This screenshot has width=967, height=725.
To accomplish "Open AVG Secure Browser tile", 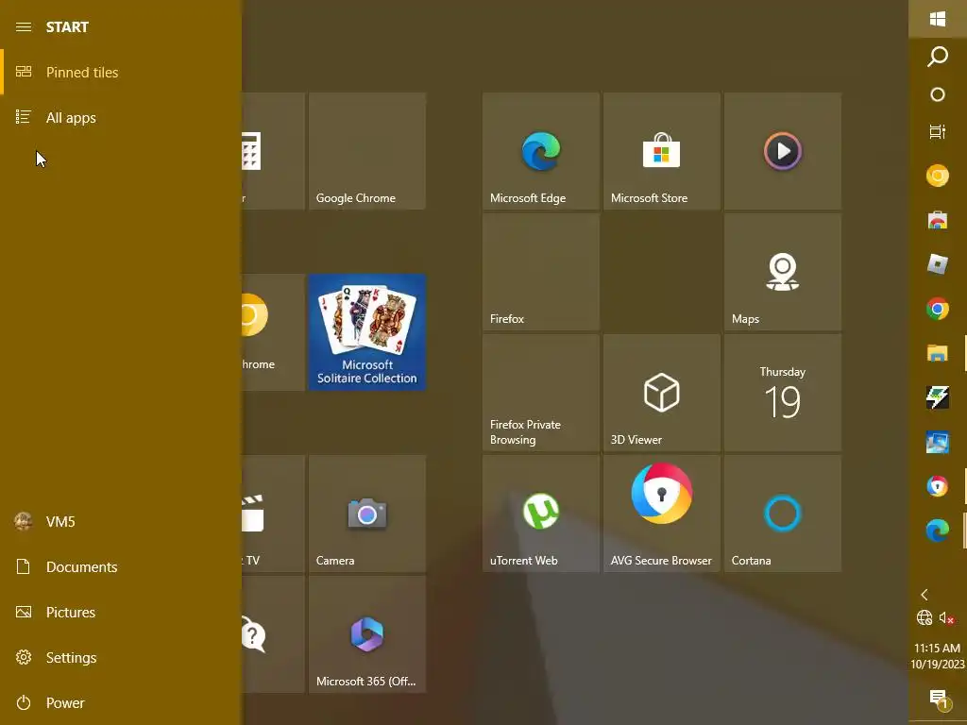I will click(x=662, y=514).
